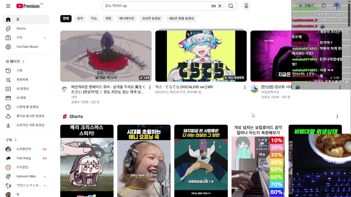This screenshot has width=351, height=197.
Task: Click the 만들기 create button
Action: [x=306, y=6]
